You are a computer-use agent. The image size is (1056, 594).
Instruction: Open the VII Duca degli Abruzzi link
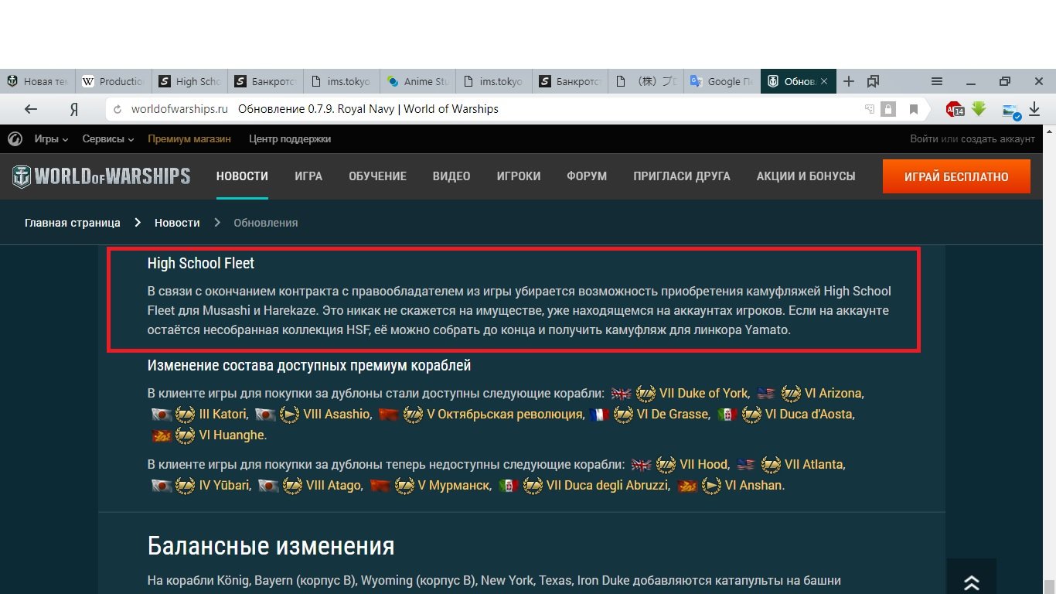click(608, 486)
